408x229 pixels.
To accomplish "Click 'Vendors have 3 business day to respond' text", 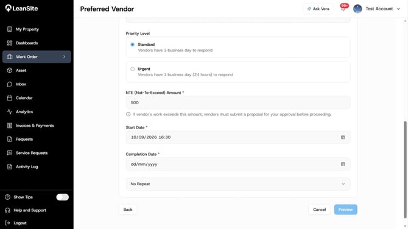I will tap(175, 50).
